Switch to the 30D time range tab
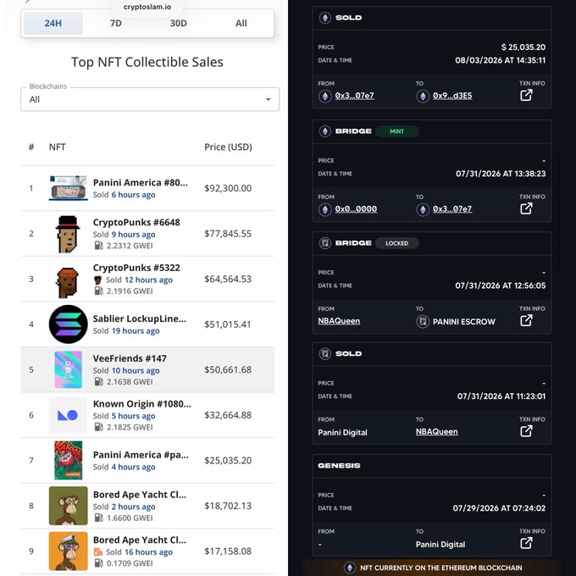Viewport: 576px width, 576px height. (x=179, y=23)
